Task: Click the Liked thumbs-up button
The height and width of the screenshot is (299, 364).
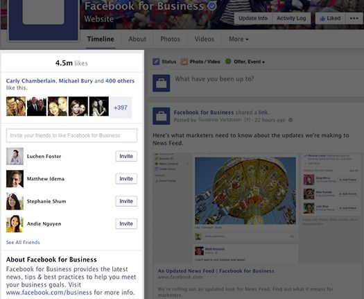Action: pos(330,18)
